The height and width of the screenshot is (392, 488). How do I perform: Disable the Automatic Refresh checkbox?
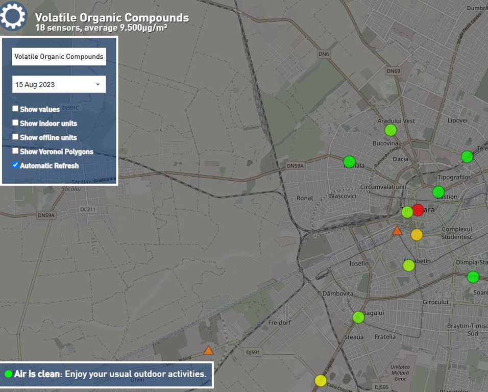(x=16, y=165)
